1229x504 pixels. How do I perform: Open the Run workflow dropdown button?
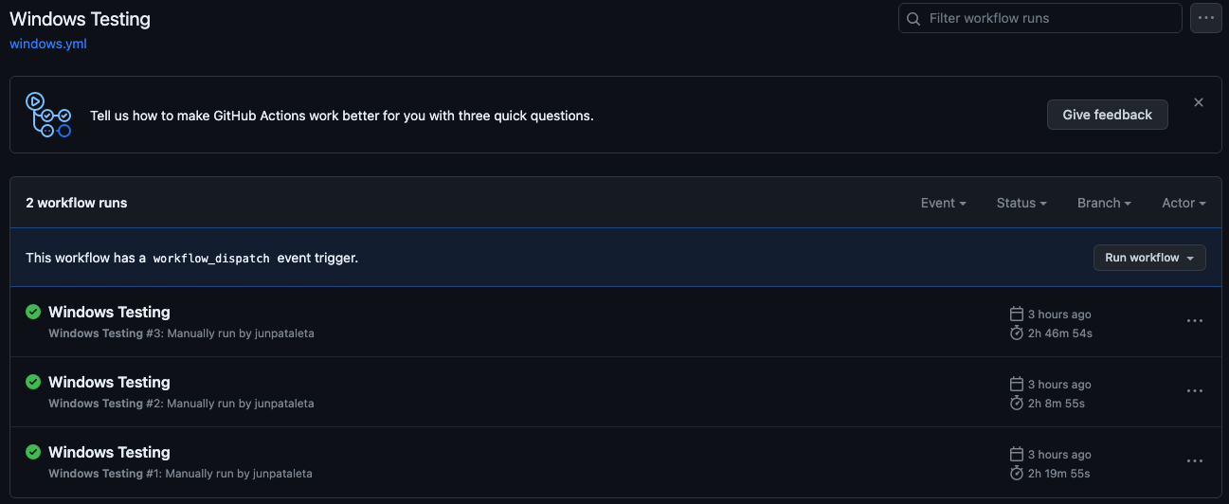click(1149, 258)
